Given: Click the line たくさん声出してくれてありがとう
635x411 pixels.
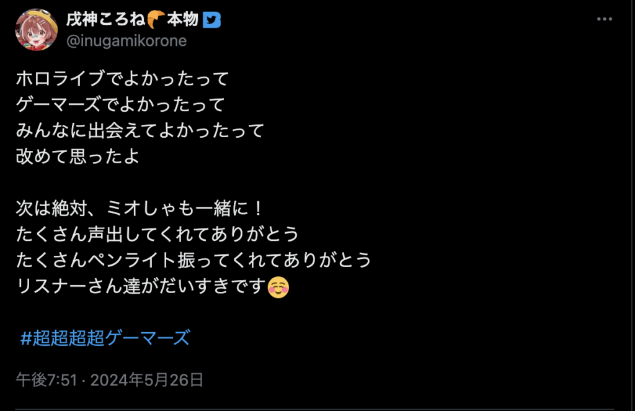Looking at the screenshot, I should (158, 234).
